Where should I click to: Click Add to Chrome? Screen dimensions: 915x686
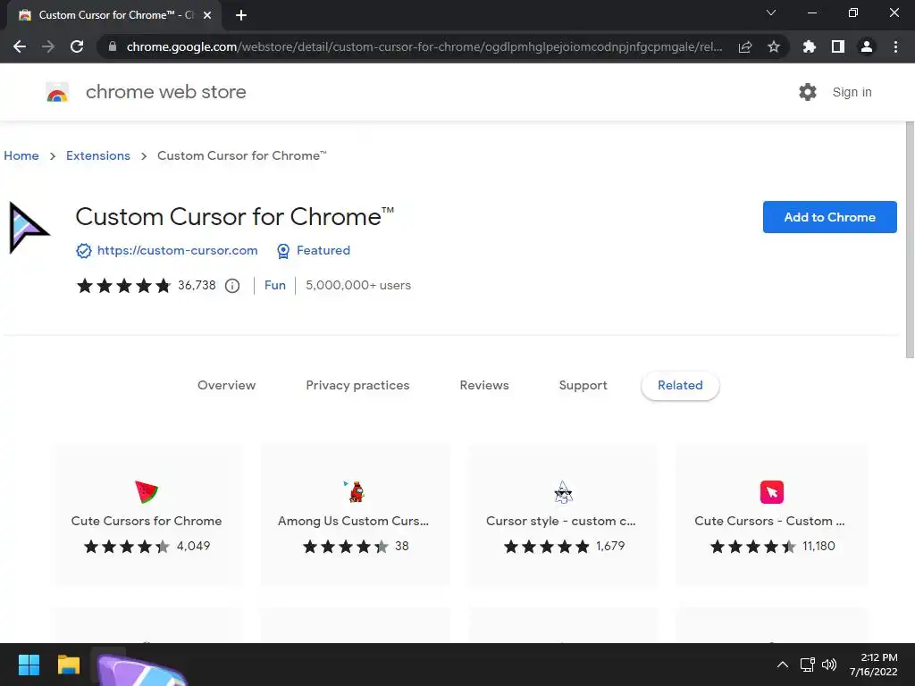[829, 217]
